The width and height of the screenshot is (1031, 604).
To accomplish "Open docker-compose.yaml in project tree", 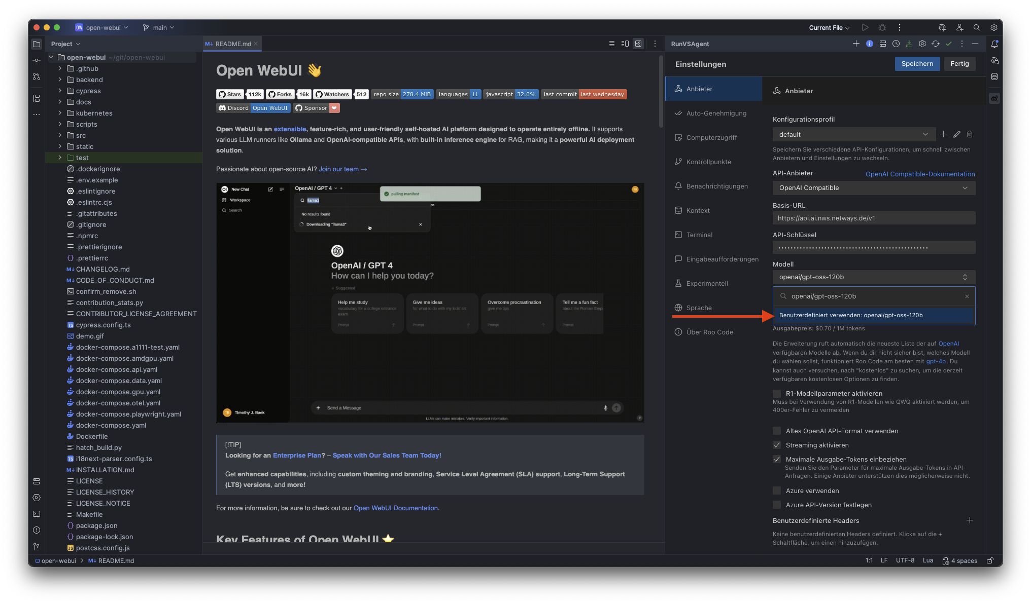I will click(111, 425).
